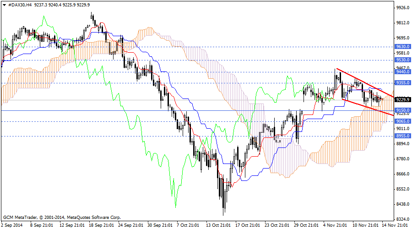
Task: Click the 8324.0 price scale value
Action: 403,219
